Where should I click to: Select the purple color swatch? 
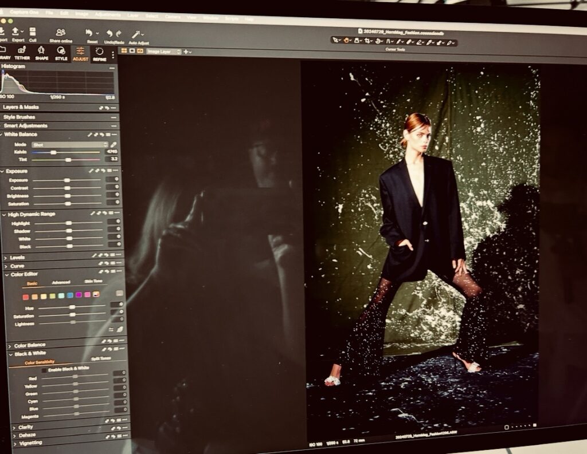point(79,295)
